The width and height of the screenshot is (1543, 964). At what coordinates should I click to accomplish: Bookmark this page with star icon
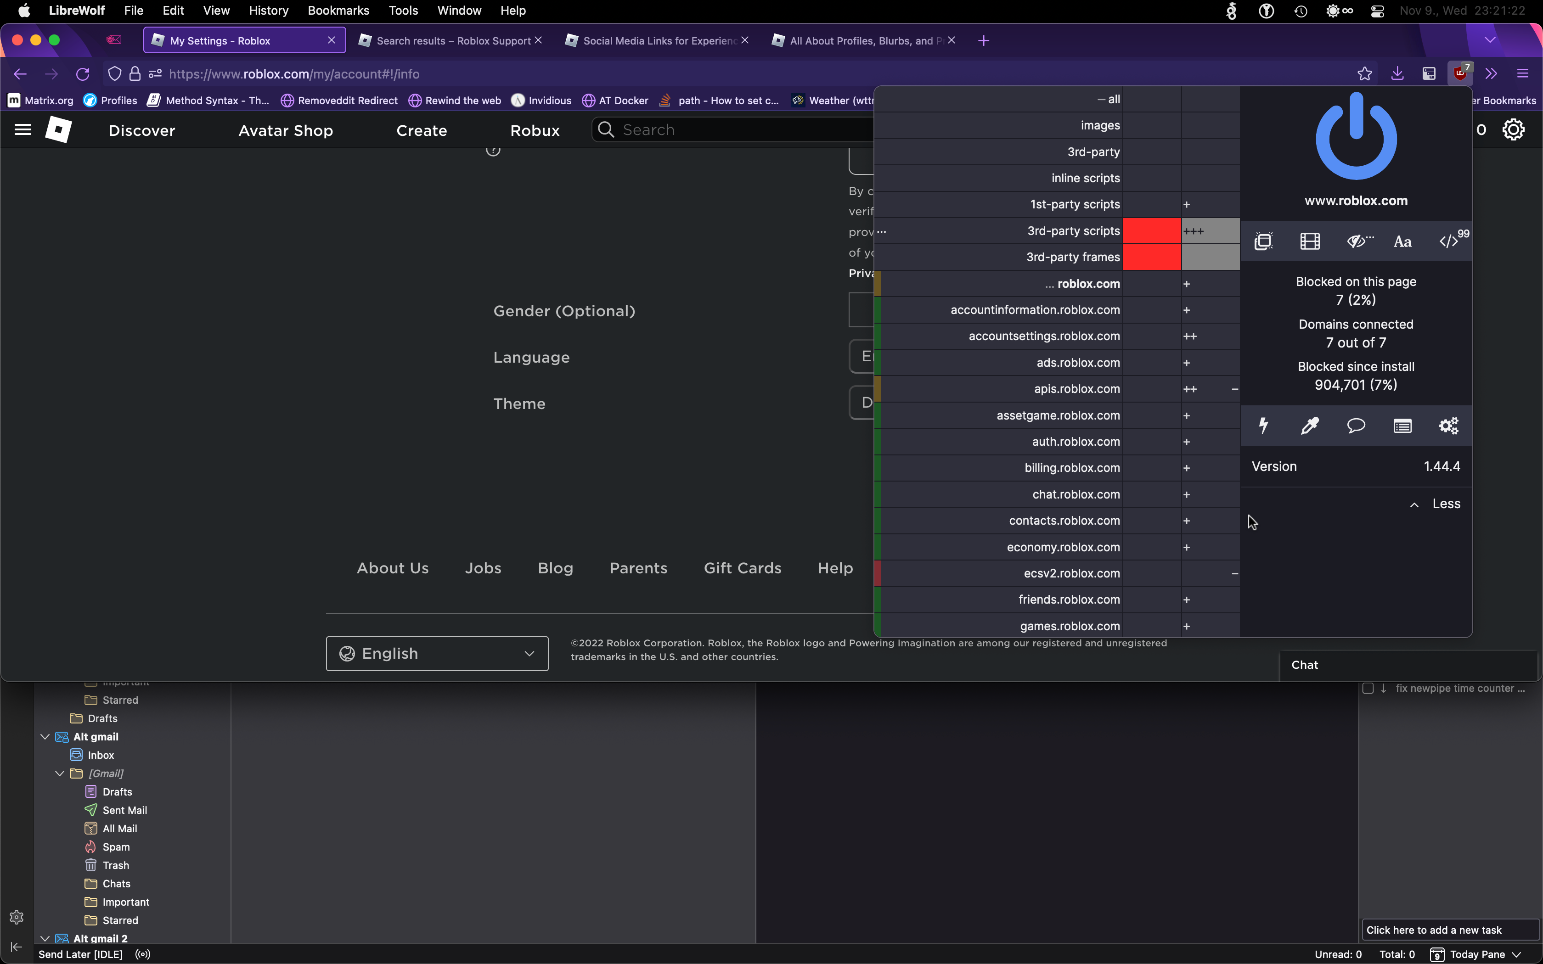coord(1364,74)
